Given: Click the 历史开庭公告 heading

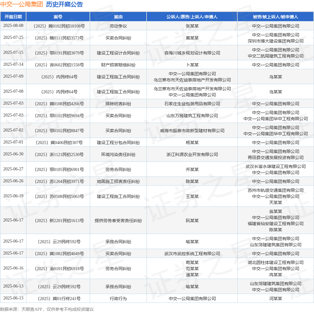Looking at the screenshot, I should click(x=64, y=4).
